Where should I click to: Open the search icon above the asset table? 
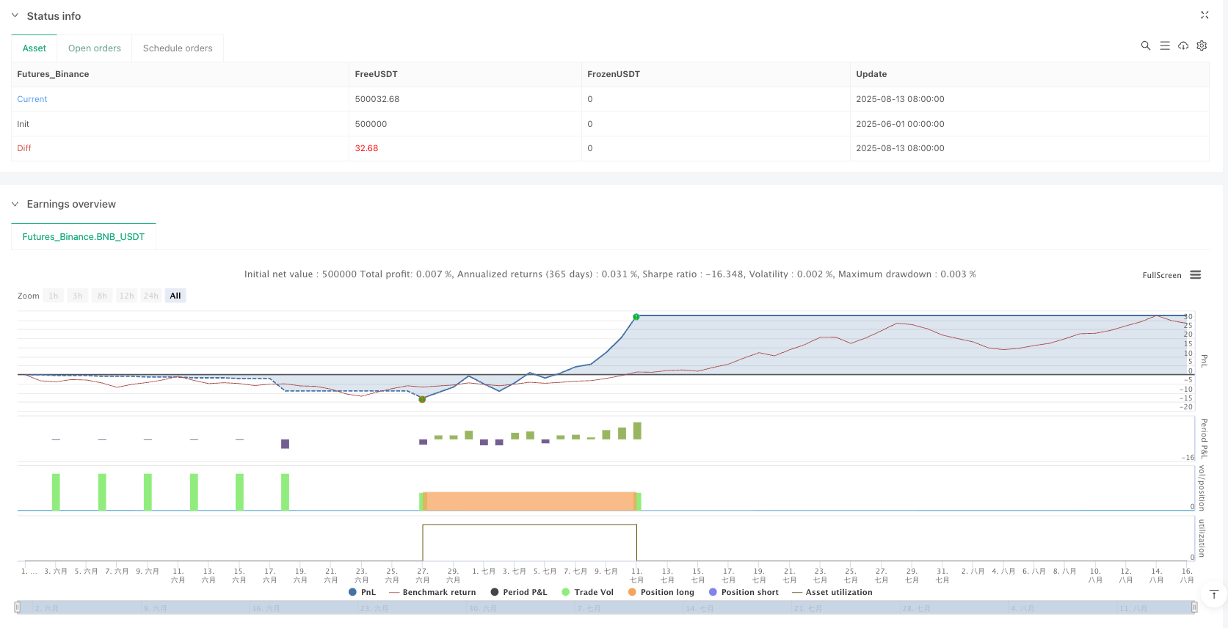1145,45
